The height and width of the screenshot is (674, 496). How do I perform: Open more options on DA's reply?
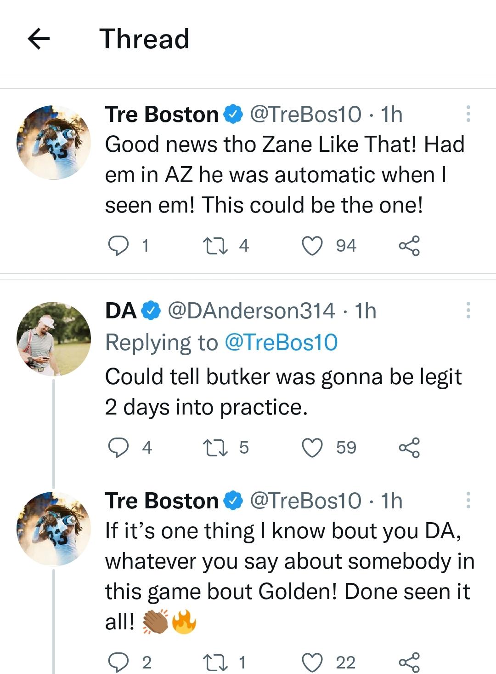(468, 310)
